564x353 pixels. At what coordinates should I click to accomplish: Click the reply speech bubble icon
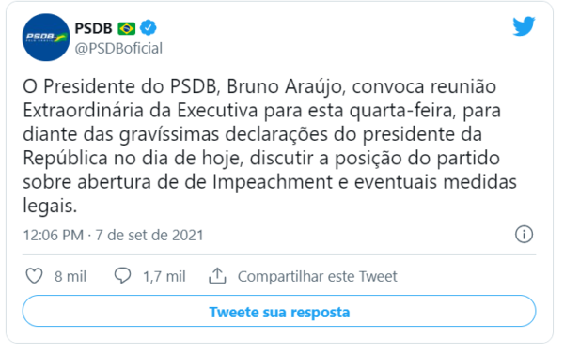[122, 276]
